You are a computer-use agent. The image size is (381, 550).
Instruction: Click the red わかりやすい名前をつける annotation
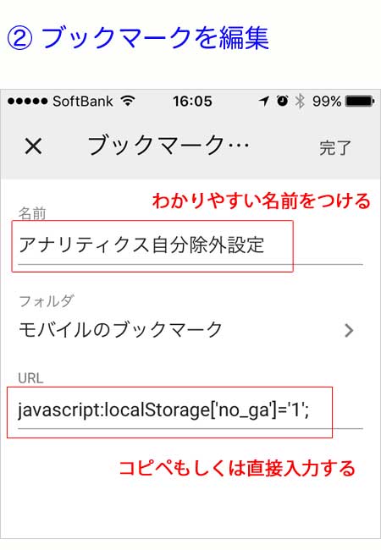(262, 201)
